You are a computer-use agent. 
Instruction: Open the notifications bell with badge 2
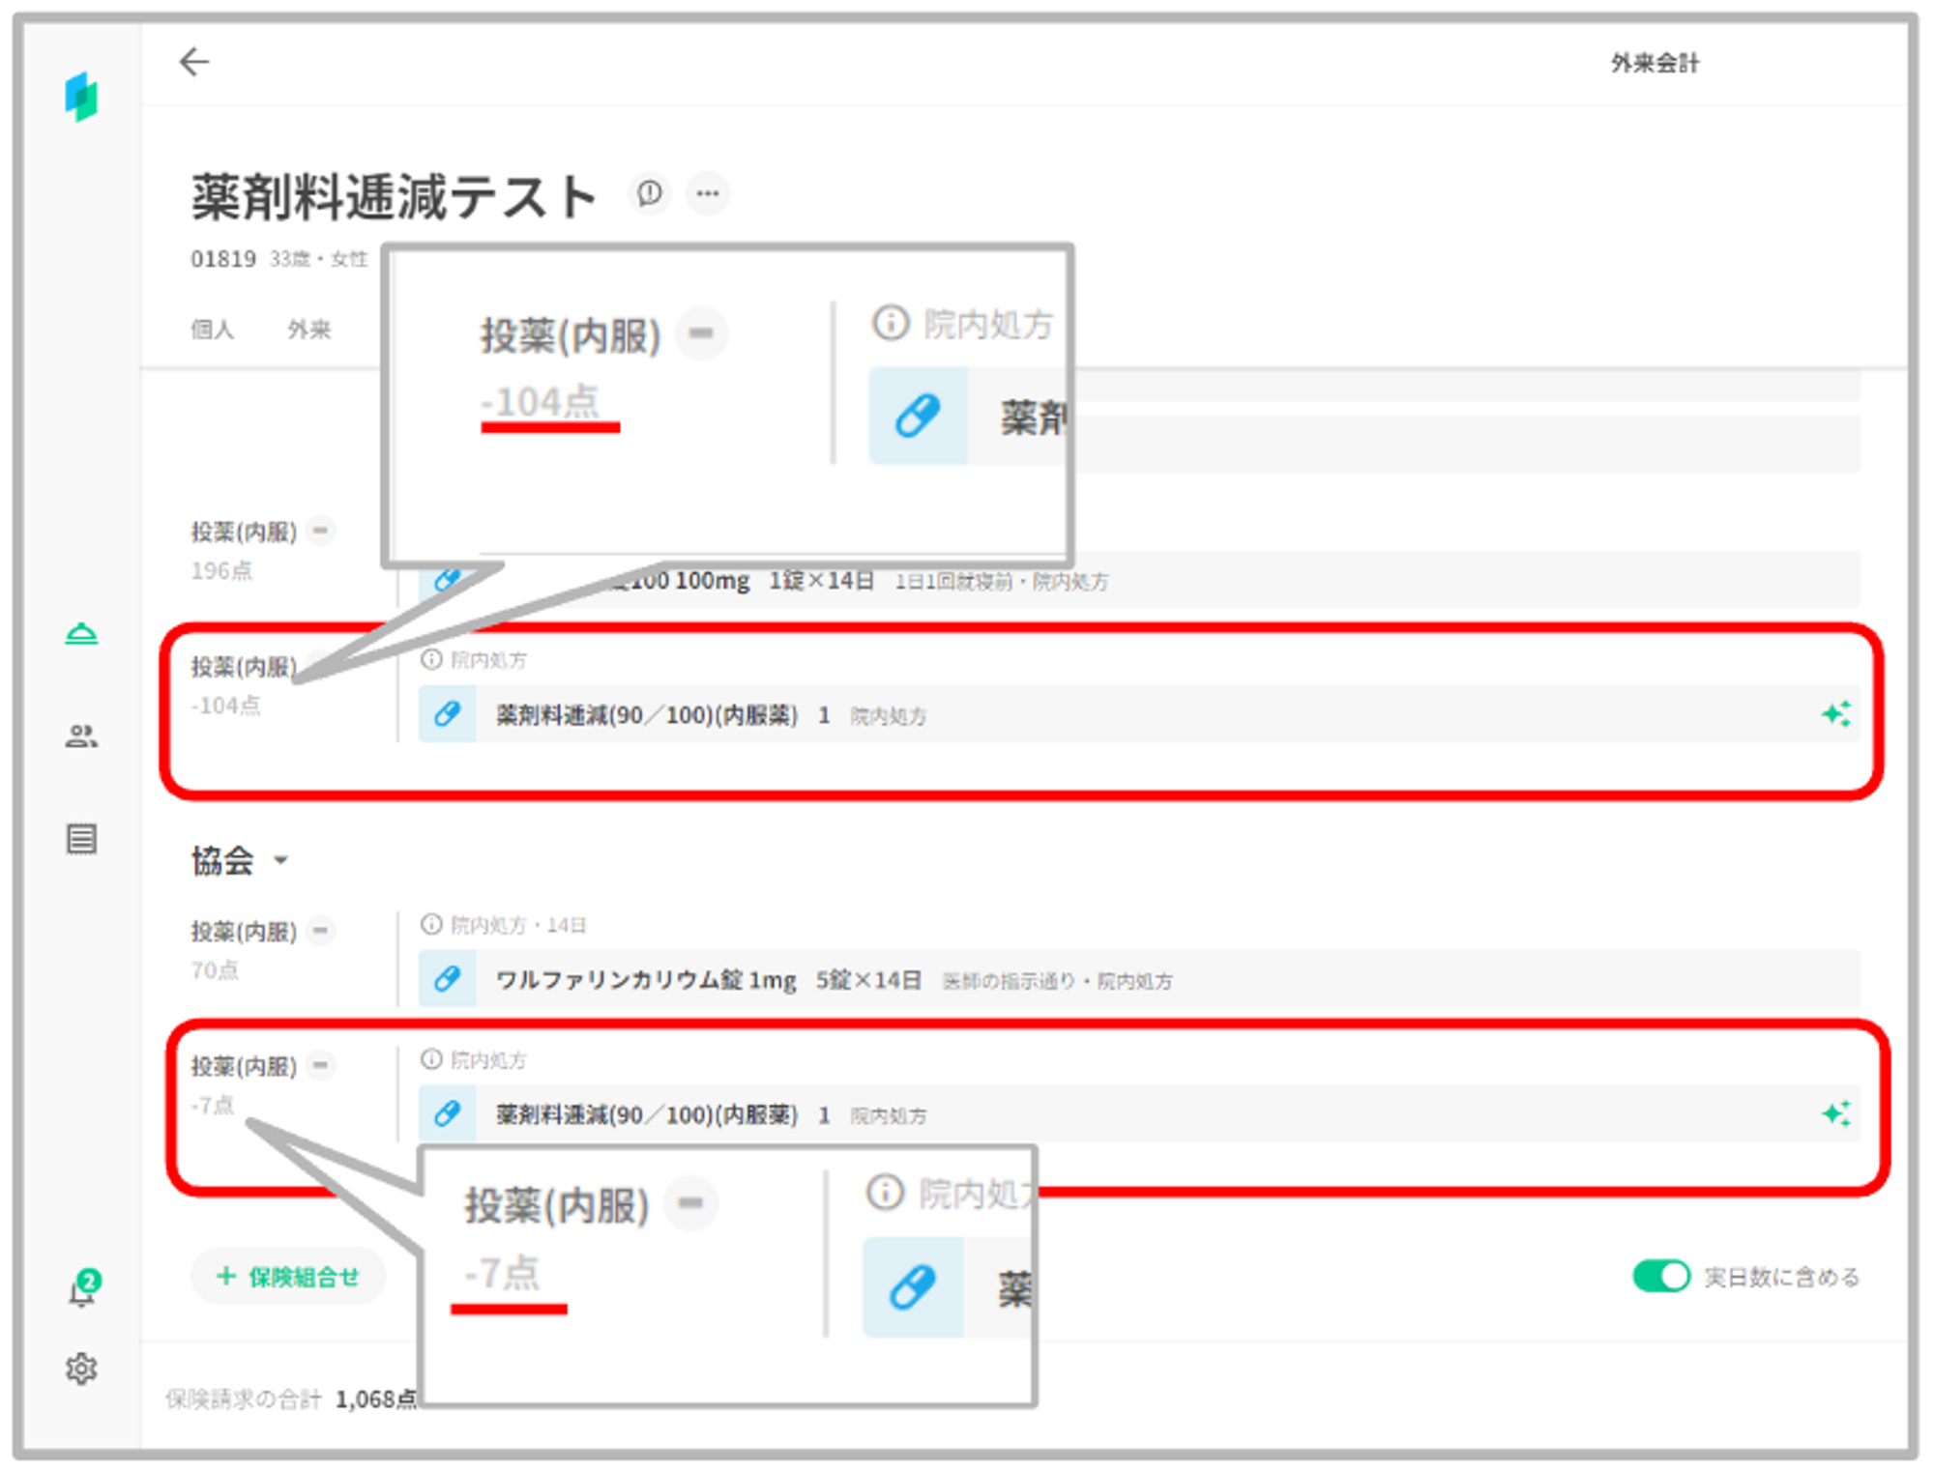click(x=83, y=1290)
